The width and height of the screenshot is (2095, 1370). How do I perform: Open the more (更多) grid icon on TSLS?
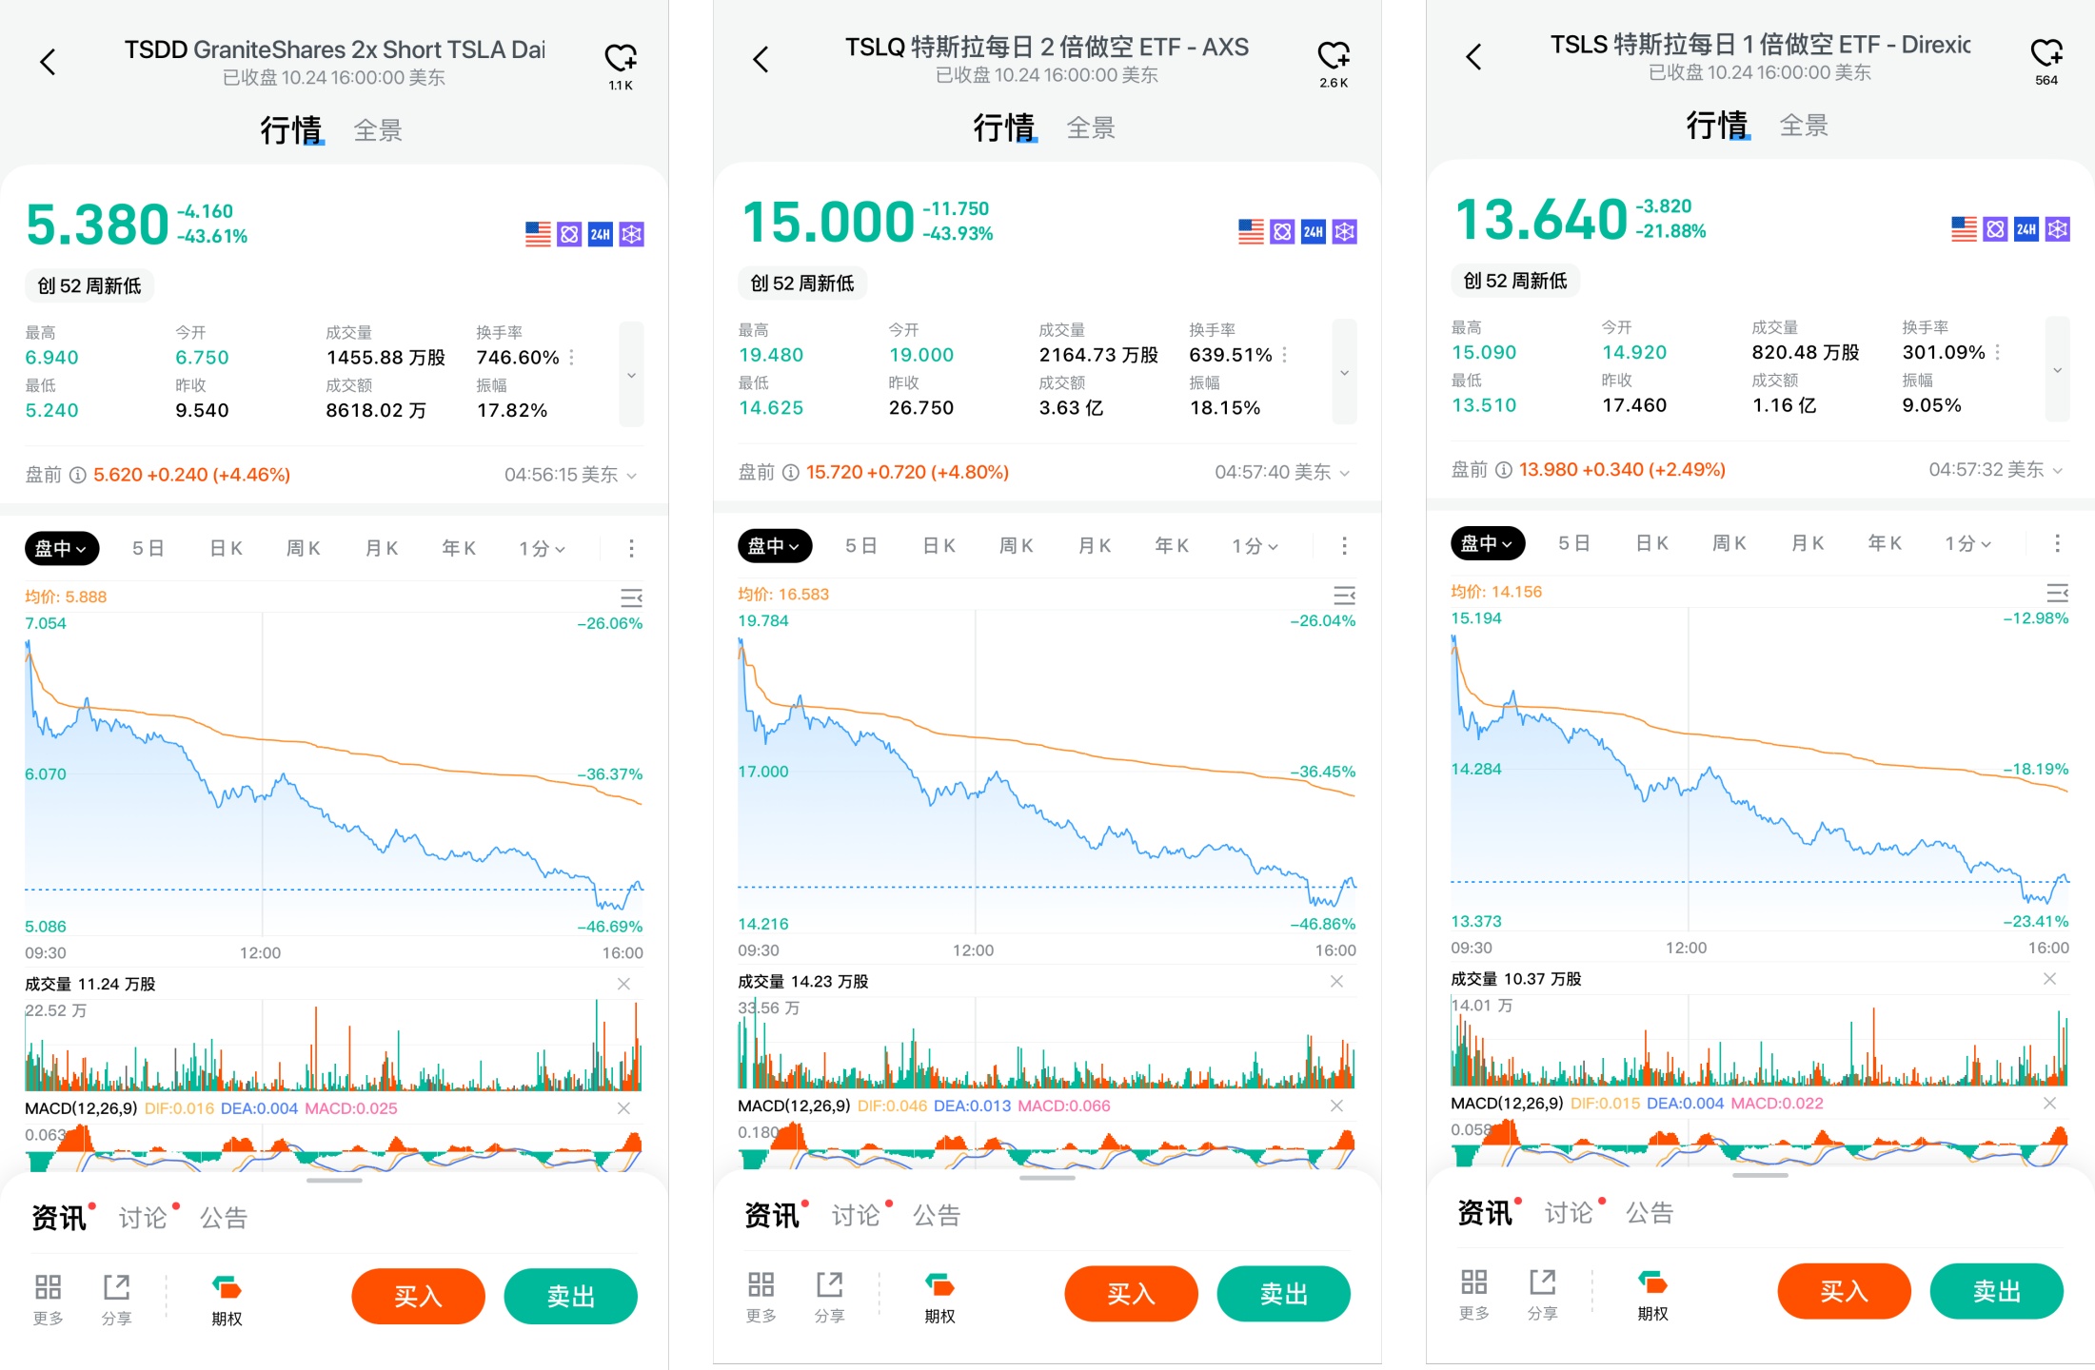coord(1473,1293)
